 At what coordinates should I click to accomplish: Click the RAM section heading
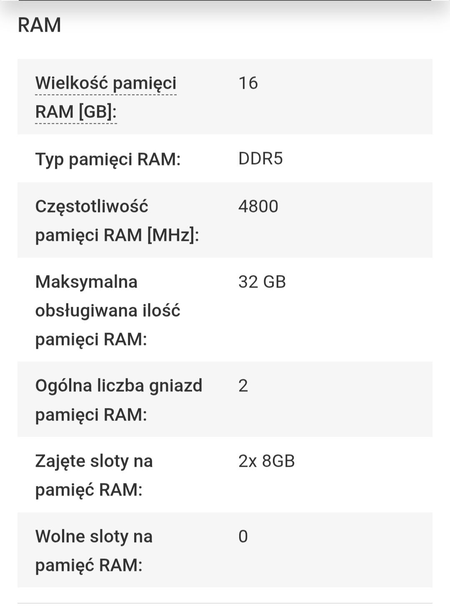point(39,25)
